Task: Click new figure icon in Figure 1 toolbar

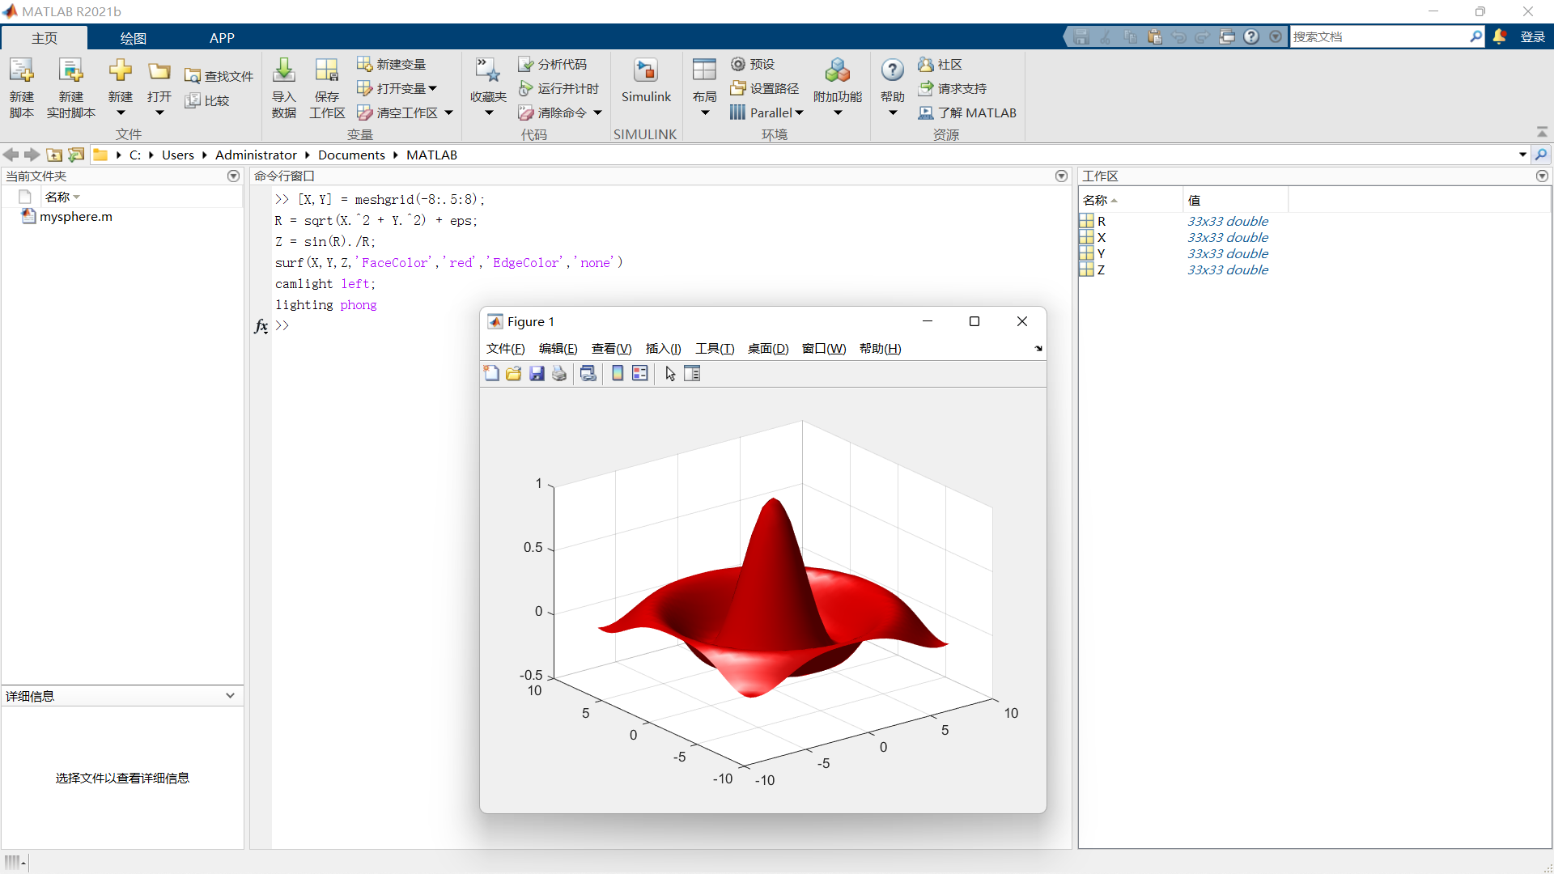Action: (491, 373)
